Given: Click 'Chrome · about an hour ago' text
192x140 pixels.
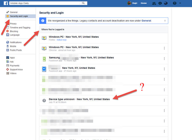Looking at the screenshot, I should click(x=62, y=50).
